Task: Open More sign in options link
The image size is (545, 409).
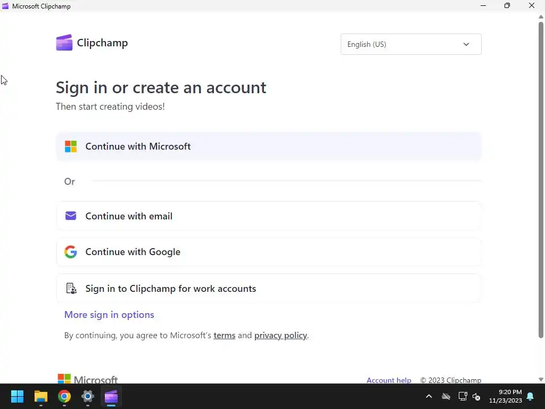Action: coord(109,315)
